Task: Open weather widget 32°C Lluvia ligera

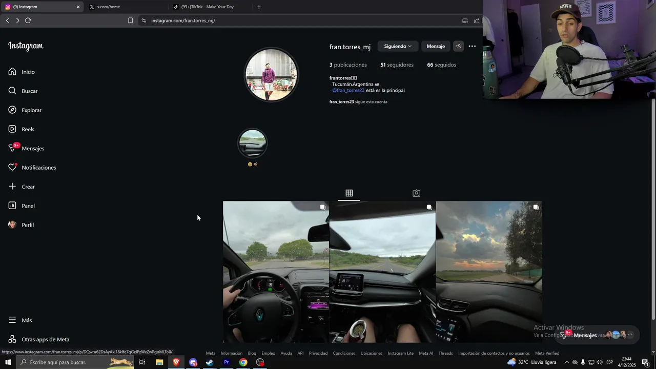Action: [531, 362]
